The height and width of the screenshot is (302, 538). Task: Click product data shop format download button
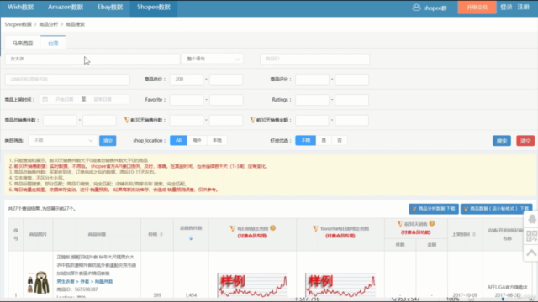[x=496, y=209]
